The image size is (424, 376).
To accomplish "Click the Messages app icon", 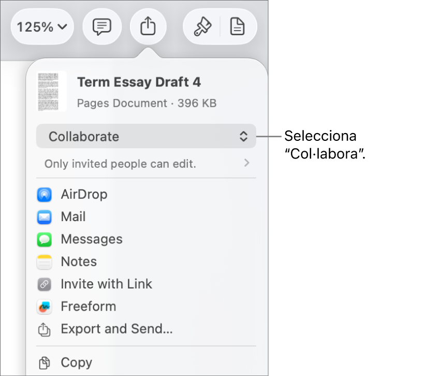I will click(45, 239).
